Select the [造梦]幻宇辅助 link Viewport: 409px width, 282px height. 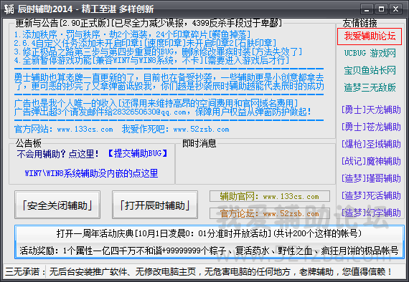371,213
